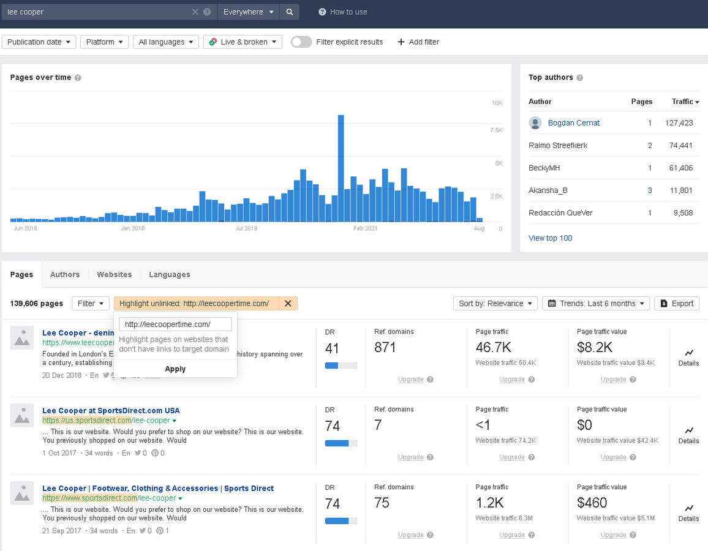Open Details for SportsDirect.com USA result
Viewport: 708px width, 551px height.
pos(688,435)
